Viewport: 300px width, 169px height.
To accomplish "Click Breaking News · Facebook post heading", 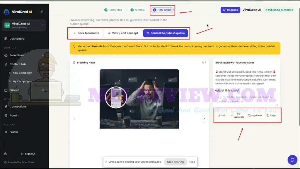I will [x=235, y=62].
